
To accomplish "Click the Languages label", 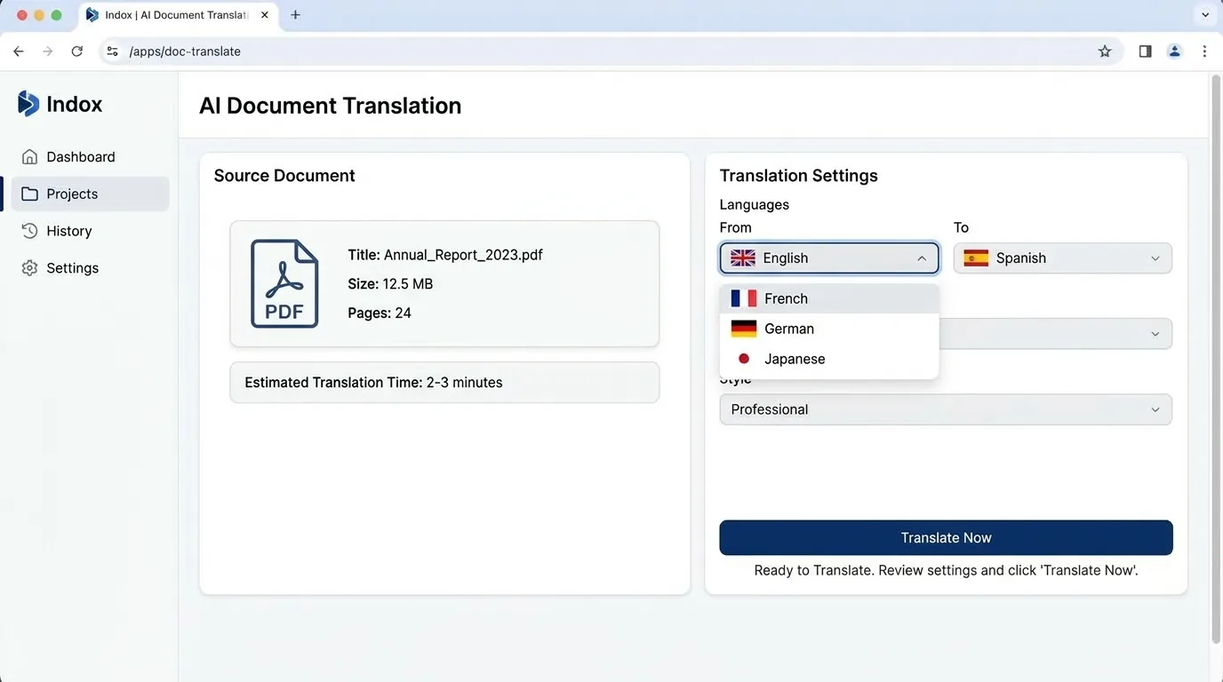I will [x=755, y=204].
